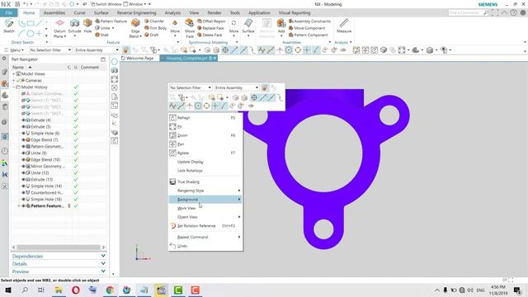This screenshot has height=297, width=528.
Task: Open the Assembly Constraints command
Action: pyautogui.click(x=310, y=21)
